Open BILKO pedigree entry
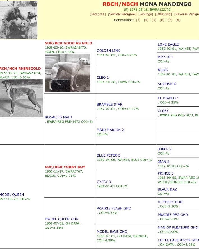 click(163, 70)
